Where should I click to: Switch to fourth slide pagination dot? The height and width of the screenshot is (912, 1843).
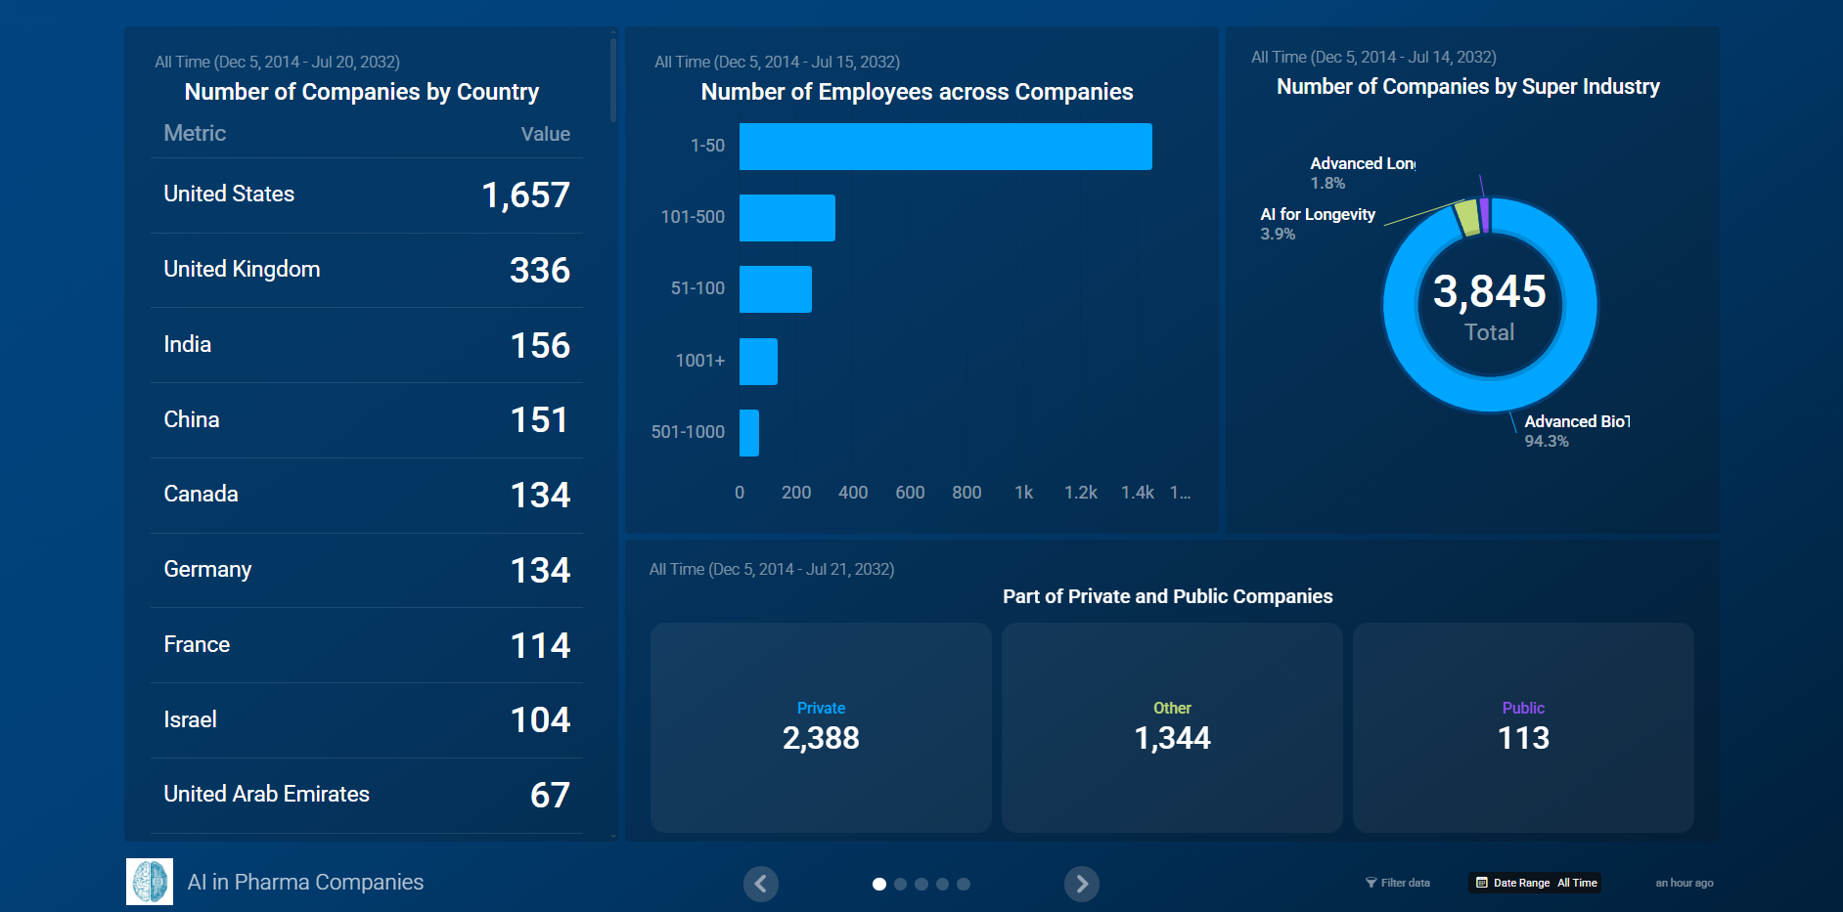tap(942, 884)
